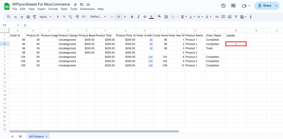Click the Print icon
The image size is (283, 139).
click(x=28, y=17)
